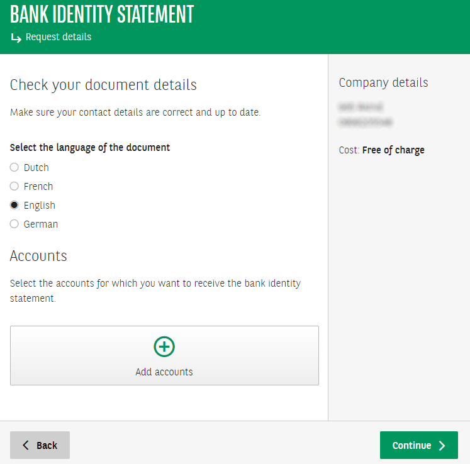Click the "Dutch" option label
The image size is (470, 464).
(x=36, y=168)
